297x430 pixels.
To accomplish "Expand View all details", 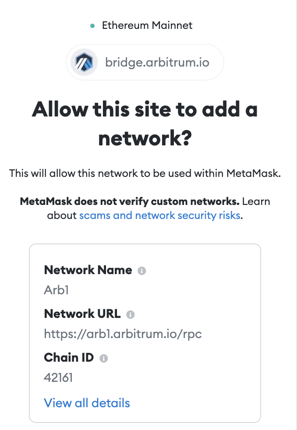I will point(87,402).
